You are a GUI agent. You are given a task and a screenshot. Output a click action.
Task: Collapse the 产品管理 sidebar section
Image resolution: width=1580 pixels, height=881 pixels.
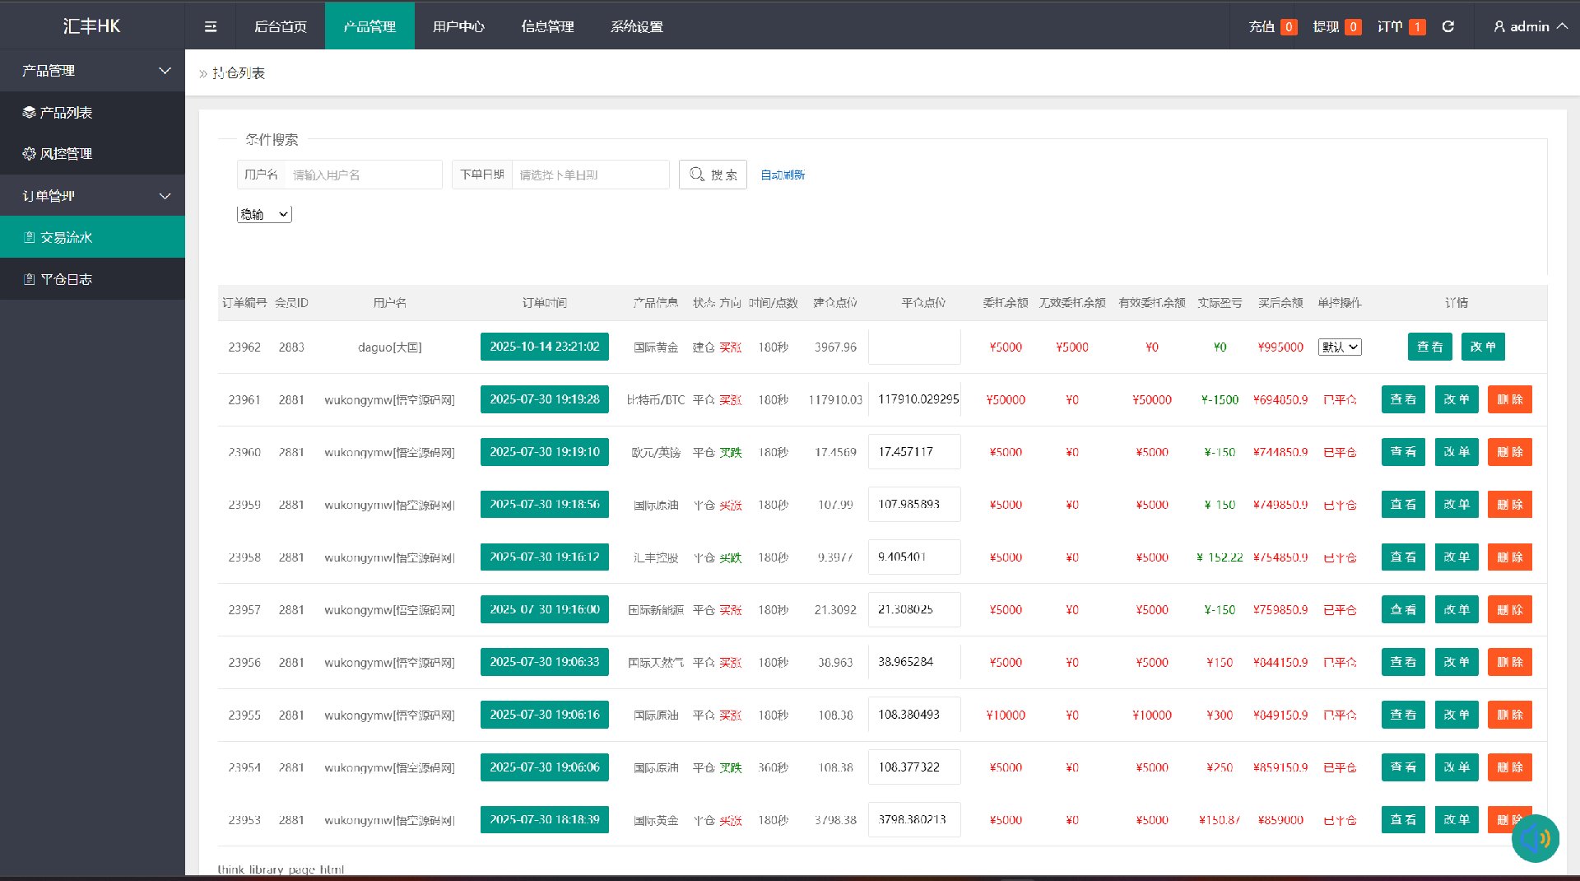click(x=165, y=71)
